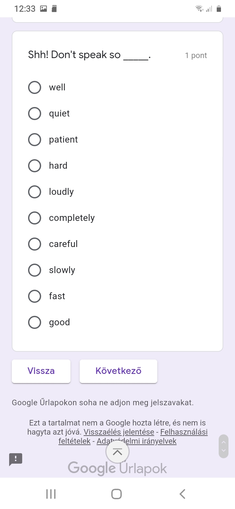Tap the Google Űrlapok logo

coord(117,468)
